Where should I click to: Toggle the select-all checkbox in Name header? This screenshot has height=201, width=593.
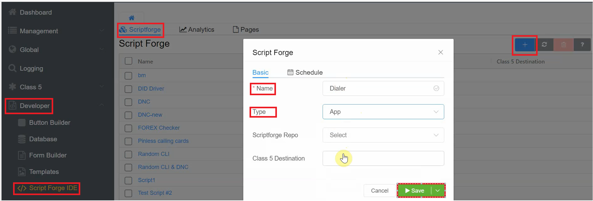[128, 61]
